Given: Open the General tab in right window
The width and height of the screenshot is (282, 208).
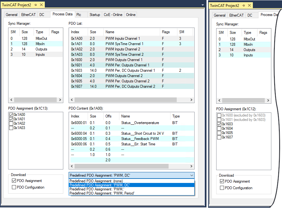Looking at the screenshot, I should click(x=220, y=15).
